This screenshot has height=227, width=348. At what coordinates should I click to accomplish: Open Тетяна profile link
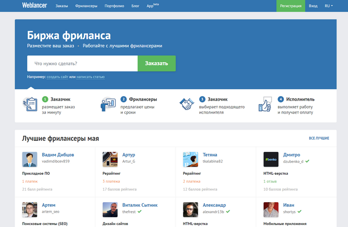[210, 155]
